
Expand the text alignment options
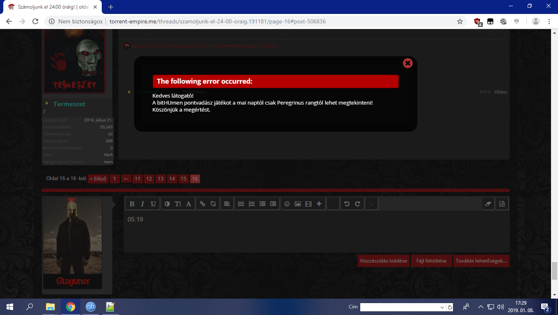point(226,204)
